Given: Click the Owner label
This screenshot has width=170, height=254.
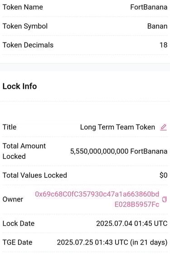Looking at the screenshot, I should 13,199.
